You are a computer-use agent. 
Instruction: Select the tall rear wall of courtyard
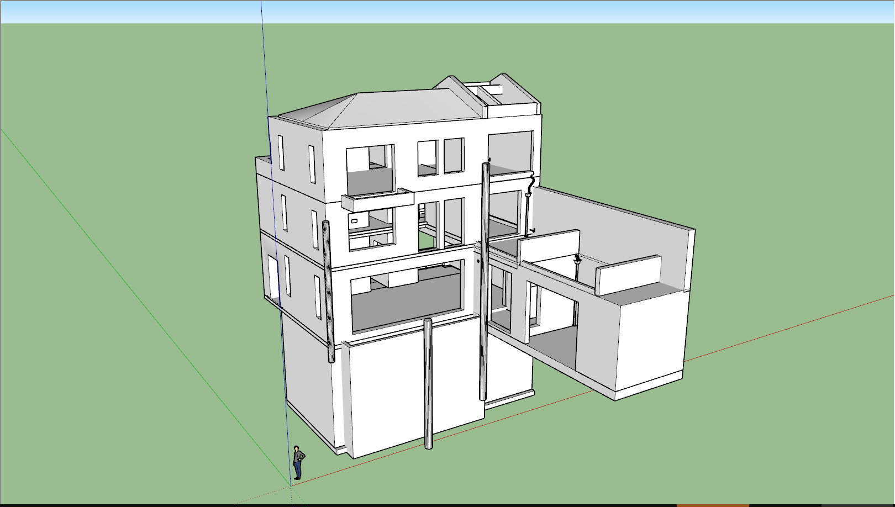(608, 226)
